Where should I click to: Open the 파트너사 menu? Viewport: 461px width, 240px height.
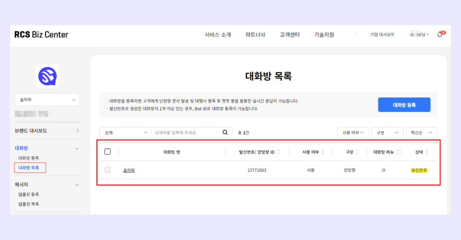pyautogui.click(x=255, y=35)
